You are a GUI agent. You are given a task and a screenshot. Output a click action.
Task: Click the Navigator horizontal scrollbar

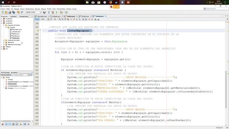[x=17, y=121]
